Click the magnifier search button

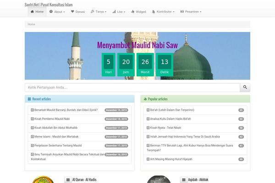[245, 87]
